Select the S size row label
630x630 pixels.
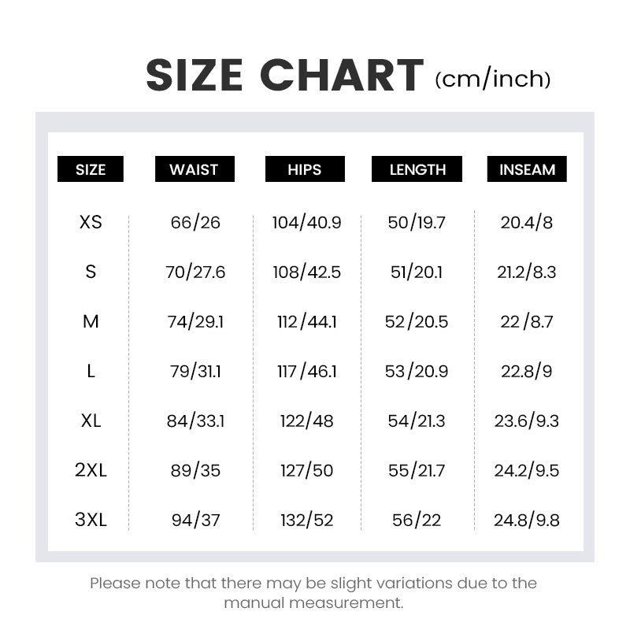[91, 272]
